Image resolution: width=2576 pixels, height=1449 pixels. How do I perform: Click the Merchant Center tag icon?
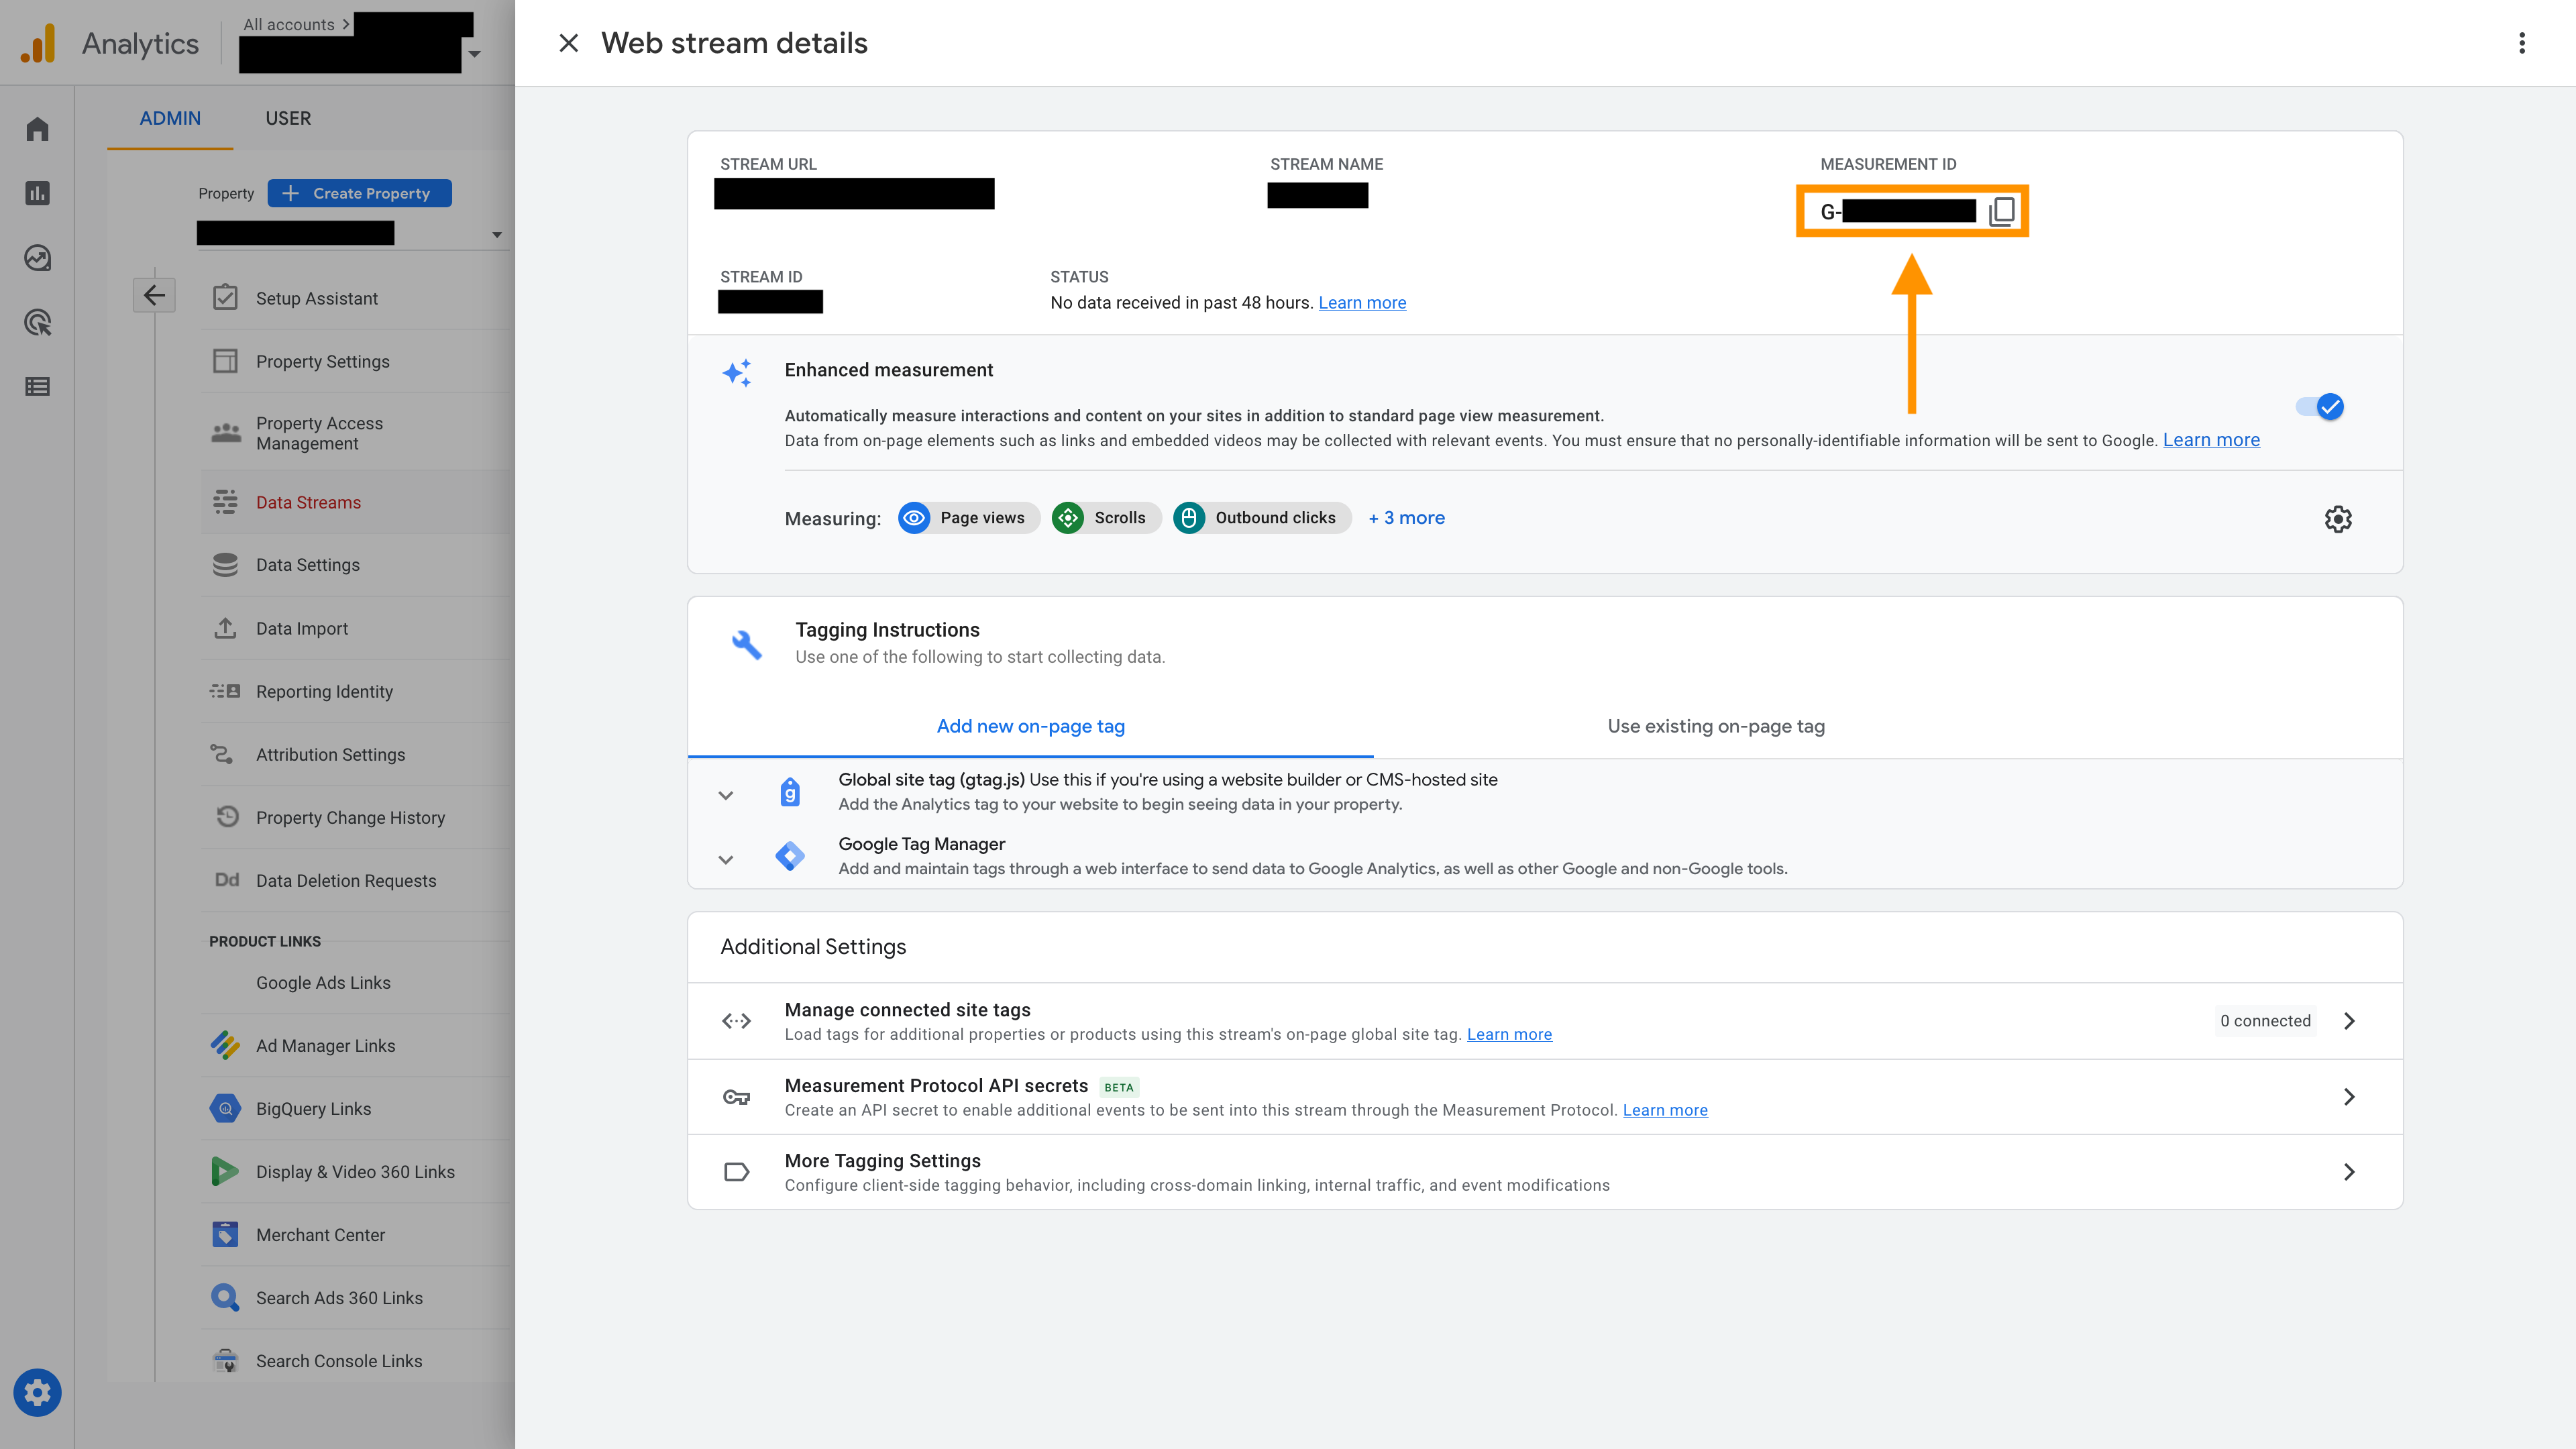click(x=225, y=1234)
